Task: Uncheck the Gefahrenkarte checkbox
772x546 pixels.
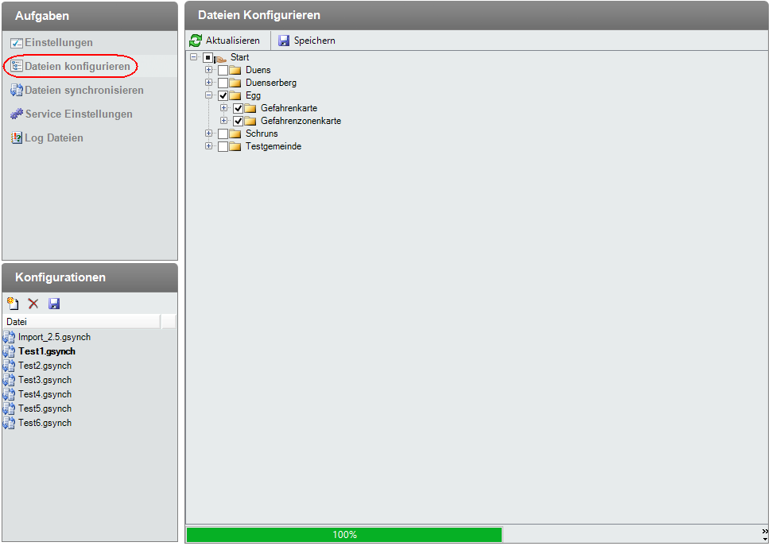Action: tap(239, 109)
